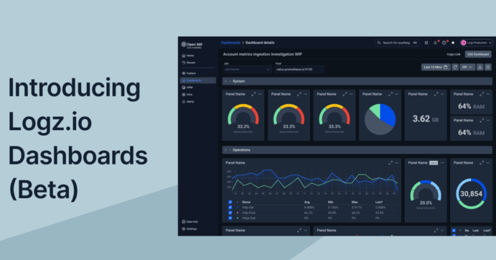
Task: Go to Dashboards breadcrumb link
Action: click(x=230, y=42)
